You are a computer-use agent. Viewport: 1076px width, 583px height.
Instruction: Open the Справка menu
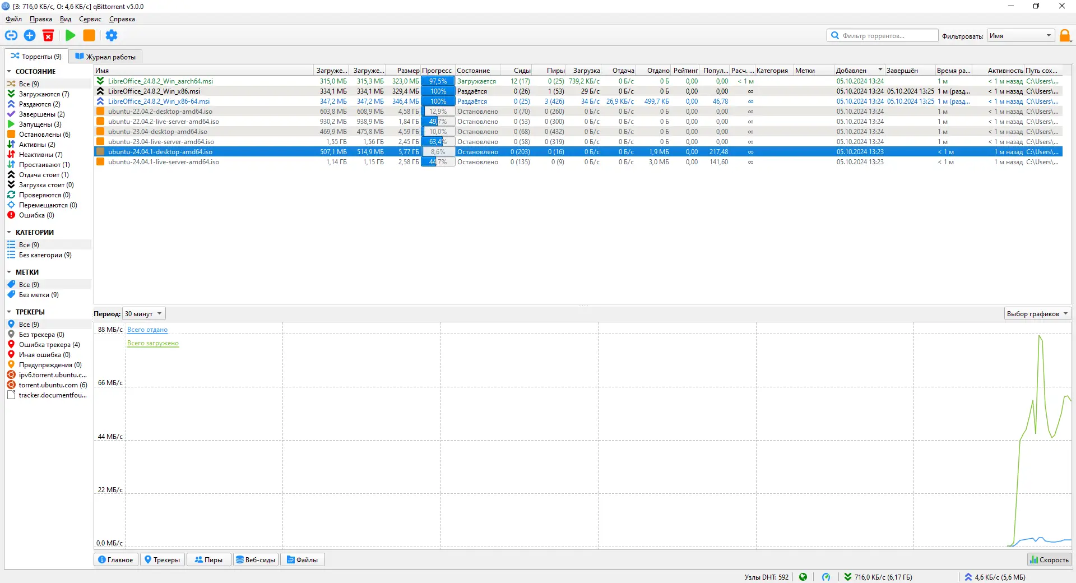(x=122, y=19)
